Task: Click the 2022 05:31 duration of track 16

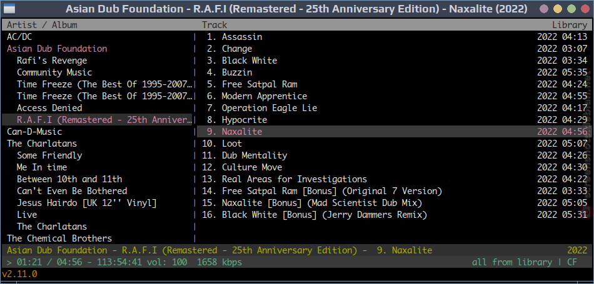Action: tap(562, 215)
